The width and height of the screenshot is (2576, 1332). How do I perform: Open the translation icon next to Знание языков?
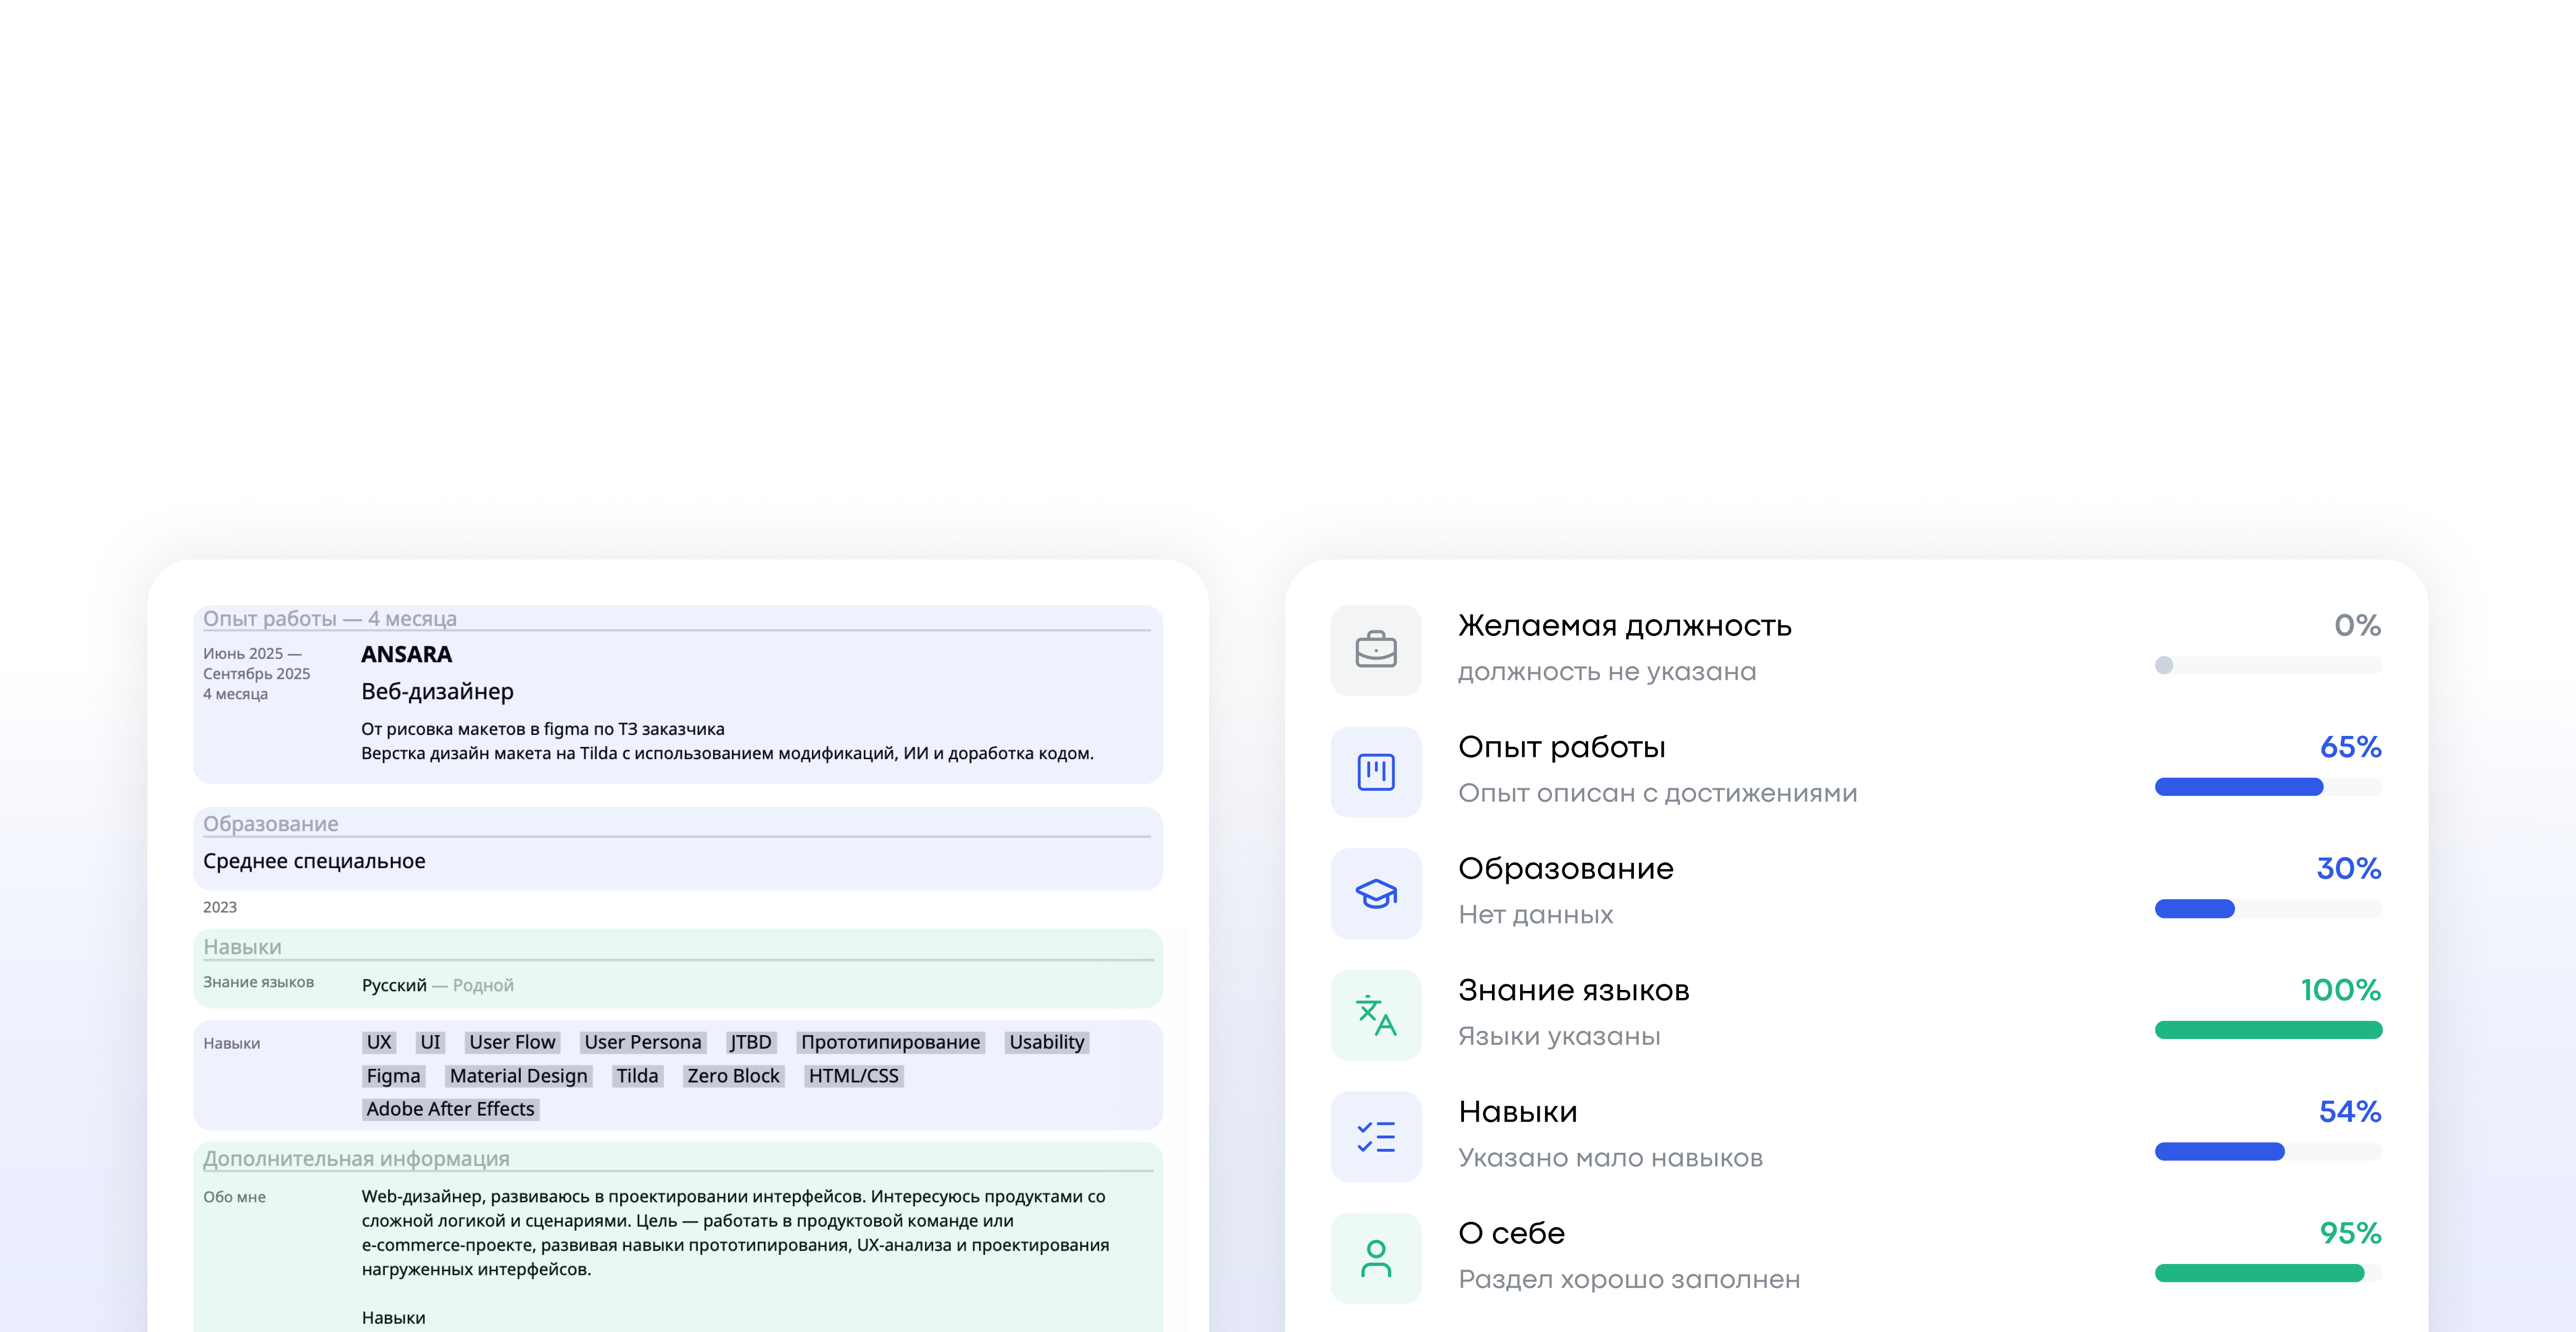click(x=1376, y=1015)
